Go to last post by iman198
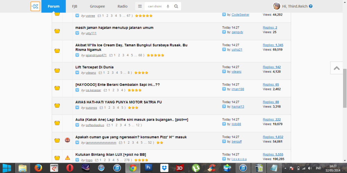The height and width of the screenshot is (173, 347). click(x=224, y=89)
